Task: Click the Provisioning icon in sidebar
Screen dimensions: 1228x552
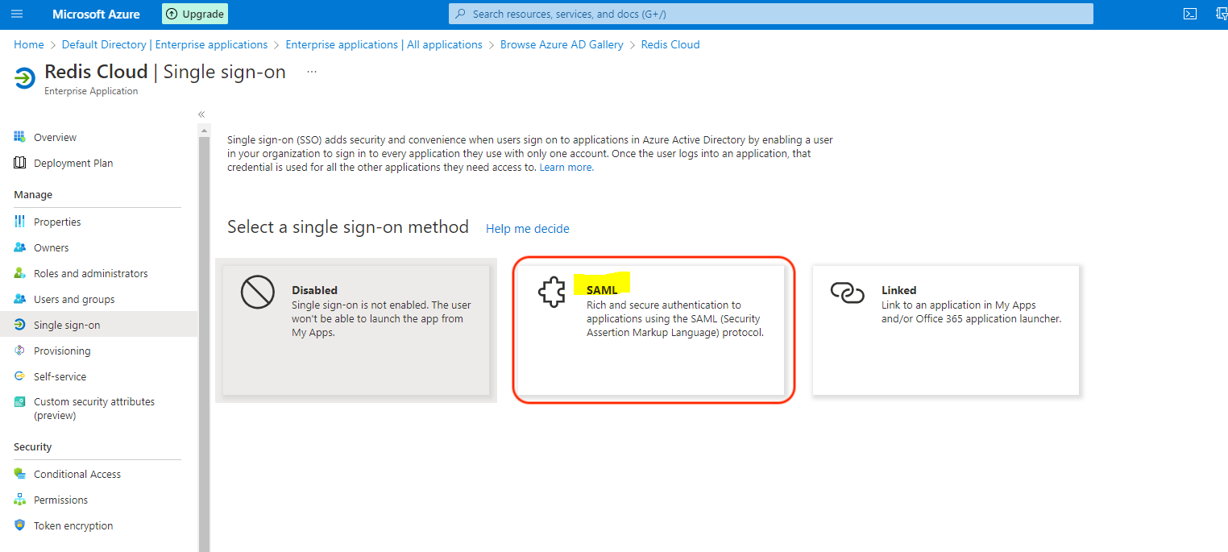Action: (20, 351)
